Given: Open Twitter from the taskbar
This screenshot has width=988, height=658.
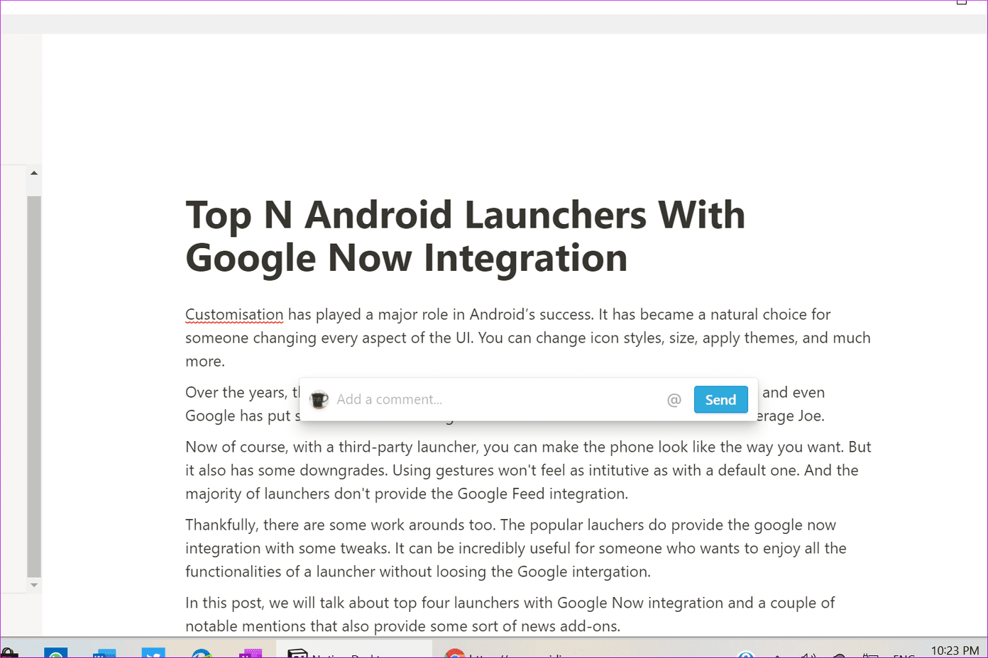Looking at the screenshot, I should coord(153,652).
